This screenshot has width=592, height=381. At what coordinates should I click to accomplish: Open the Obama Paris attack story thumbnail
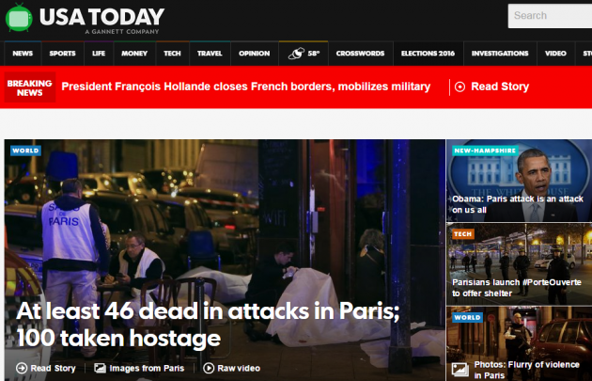[x=519, y=181]
